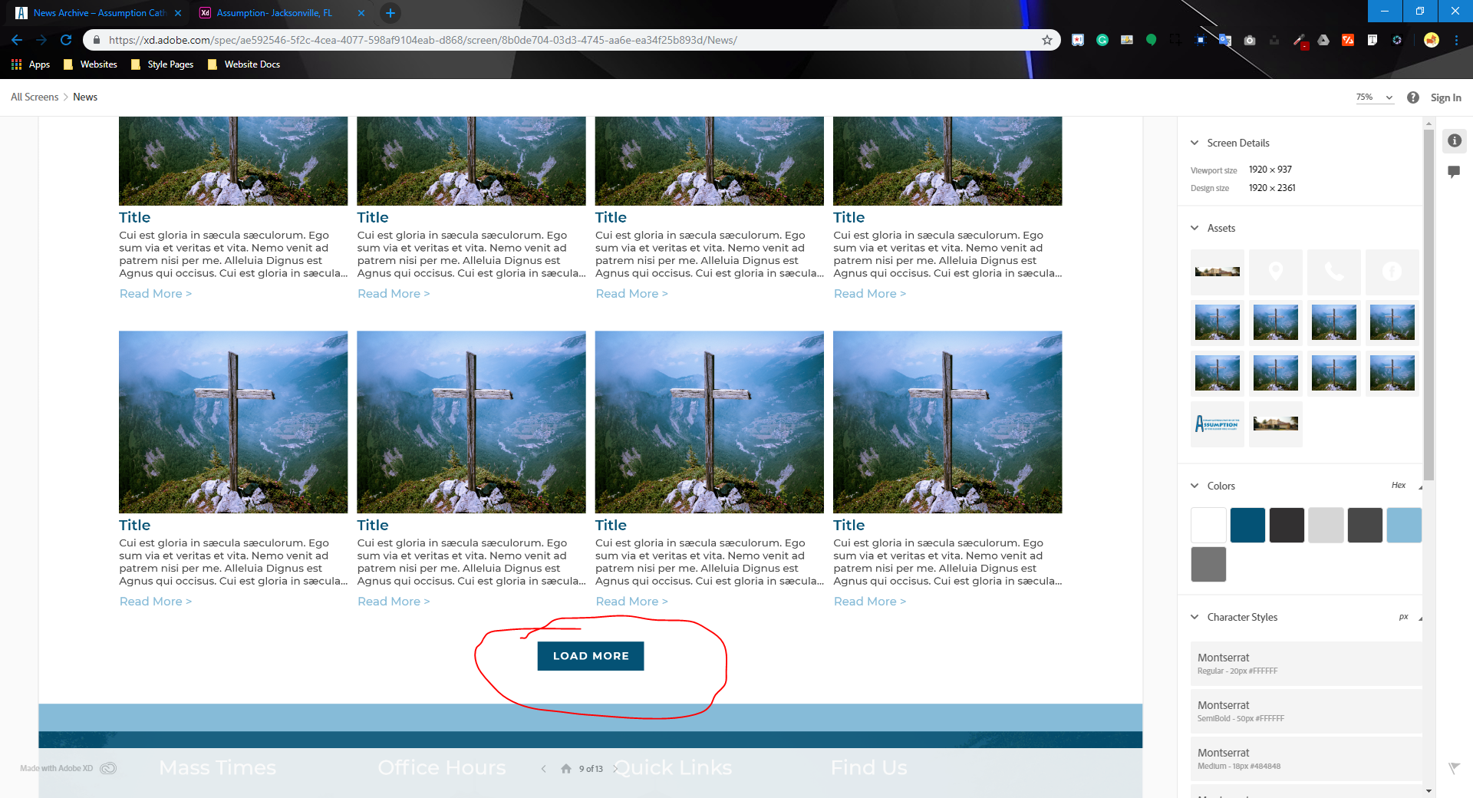Open the 75% zoom dropdown
1473x798 pixels.
click(1373, 97)
